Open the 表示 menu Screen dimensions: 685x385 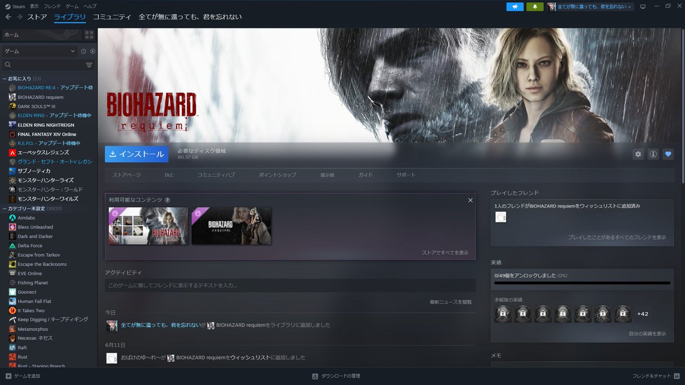pos(34,6)
